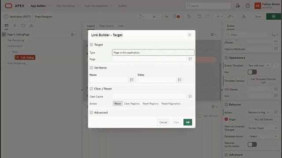Click the No Link Defined target button

coord(263,119)
